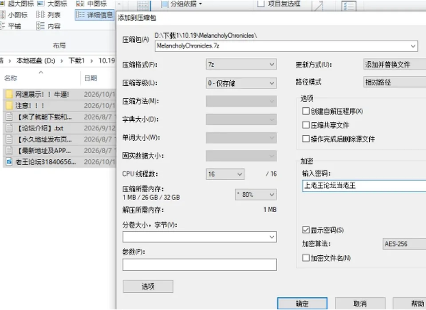Click the icon of 老王论坛31840656... file
Screen dimensions: 426x310
[9, 162]
